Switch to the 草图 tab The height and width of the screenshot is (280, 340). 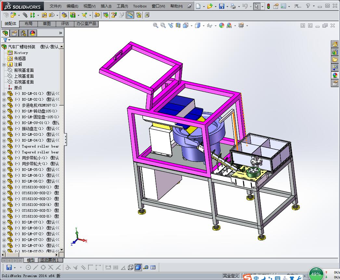(x=46, y=24)
